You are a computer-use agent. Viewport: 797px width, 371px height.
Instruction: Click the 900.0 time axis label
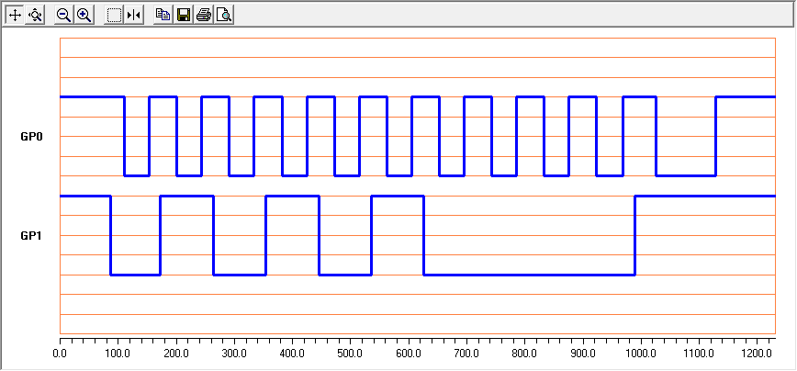582,353
